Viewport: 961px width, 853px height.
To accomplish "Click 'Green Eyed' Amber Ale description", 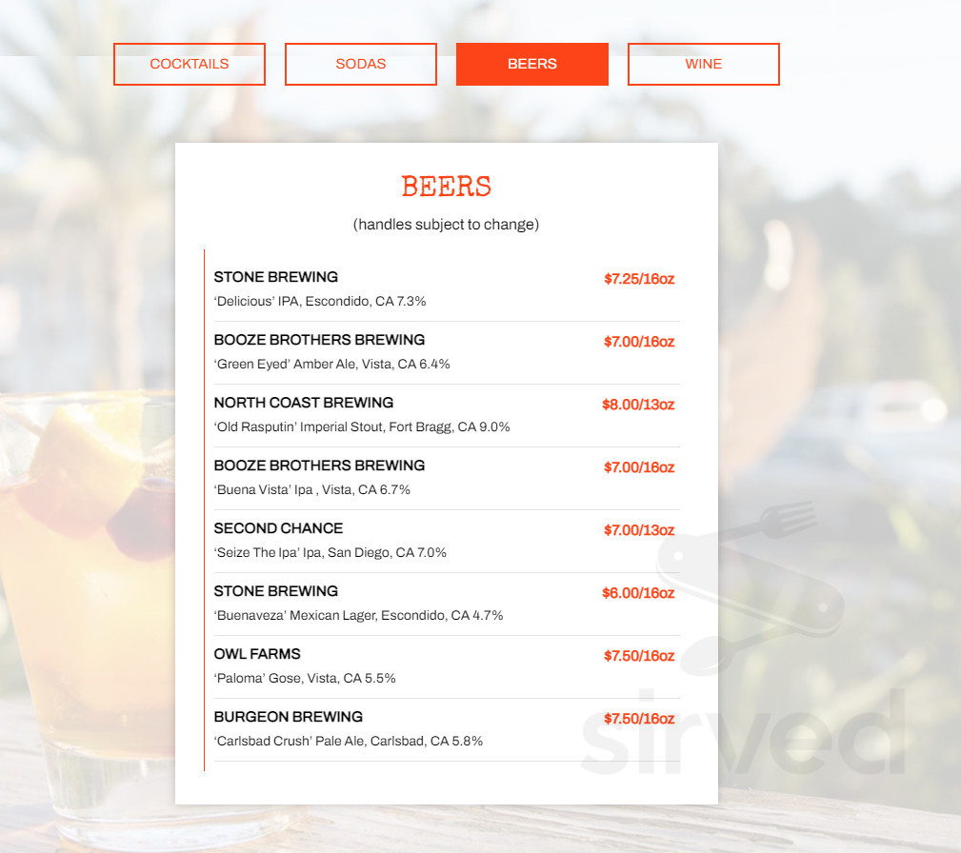I will click(x=331, y=364).
